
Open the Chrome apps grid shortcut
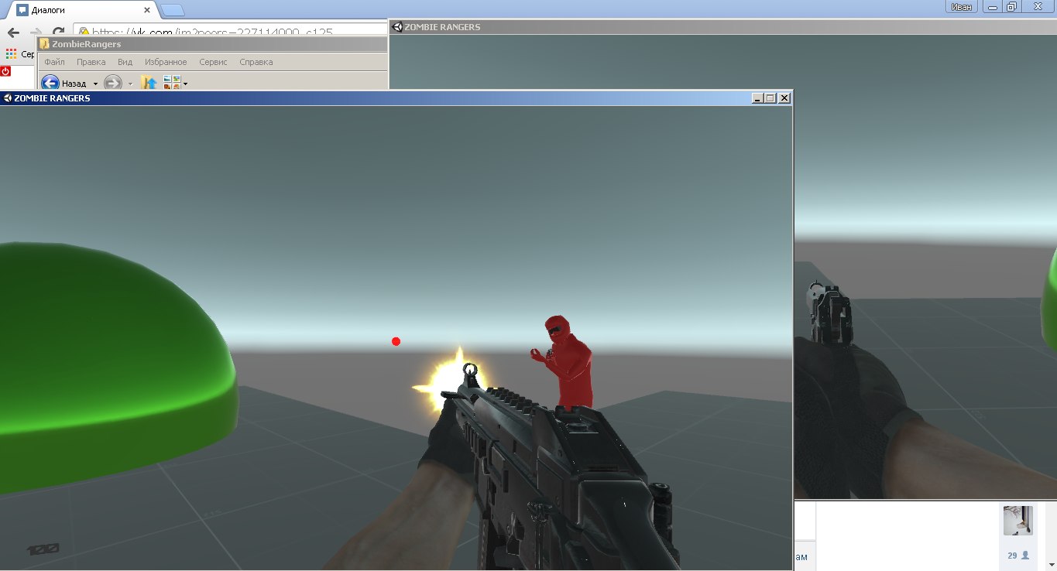[11, 54]
